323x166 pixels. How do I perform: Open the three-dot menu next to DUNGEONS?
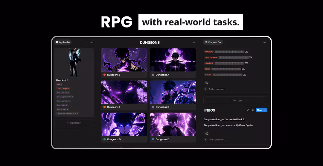click(x=194, y=42)
